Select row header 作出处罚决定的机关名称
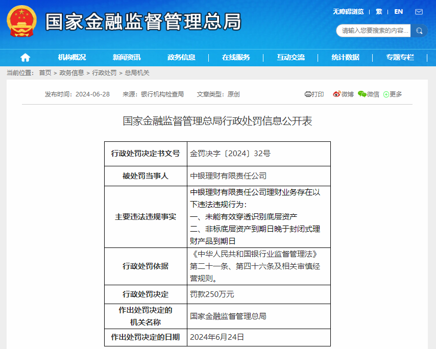Viewport: 436px width, 349px height. point(146,316)
